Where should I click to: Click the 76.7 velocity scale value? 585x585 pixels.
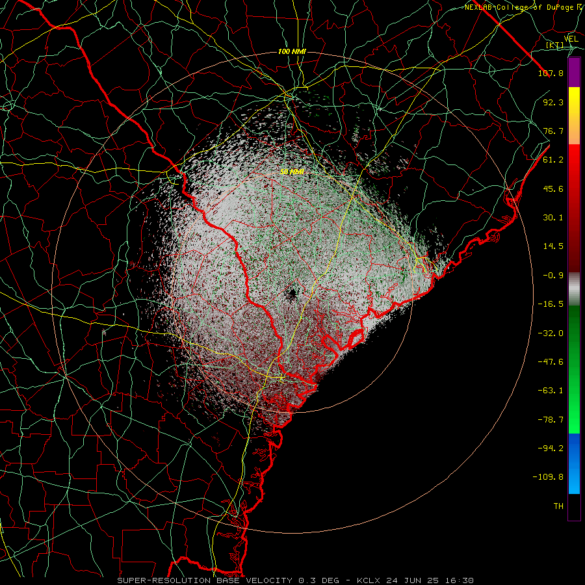[553, 131]
